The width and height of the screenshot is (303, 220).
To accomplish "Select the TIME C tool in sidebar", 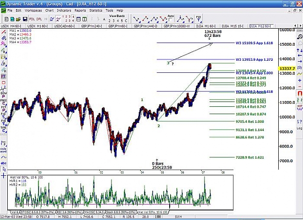I will tap(3, 129).
